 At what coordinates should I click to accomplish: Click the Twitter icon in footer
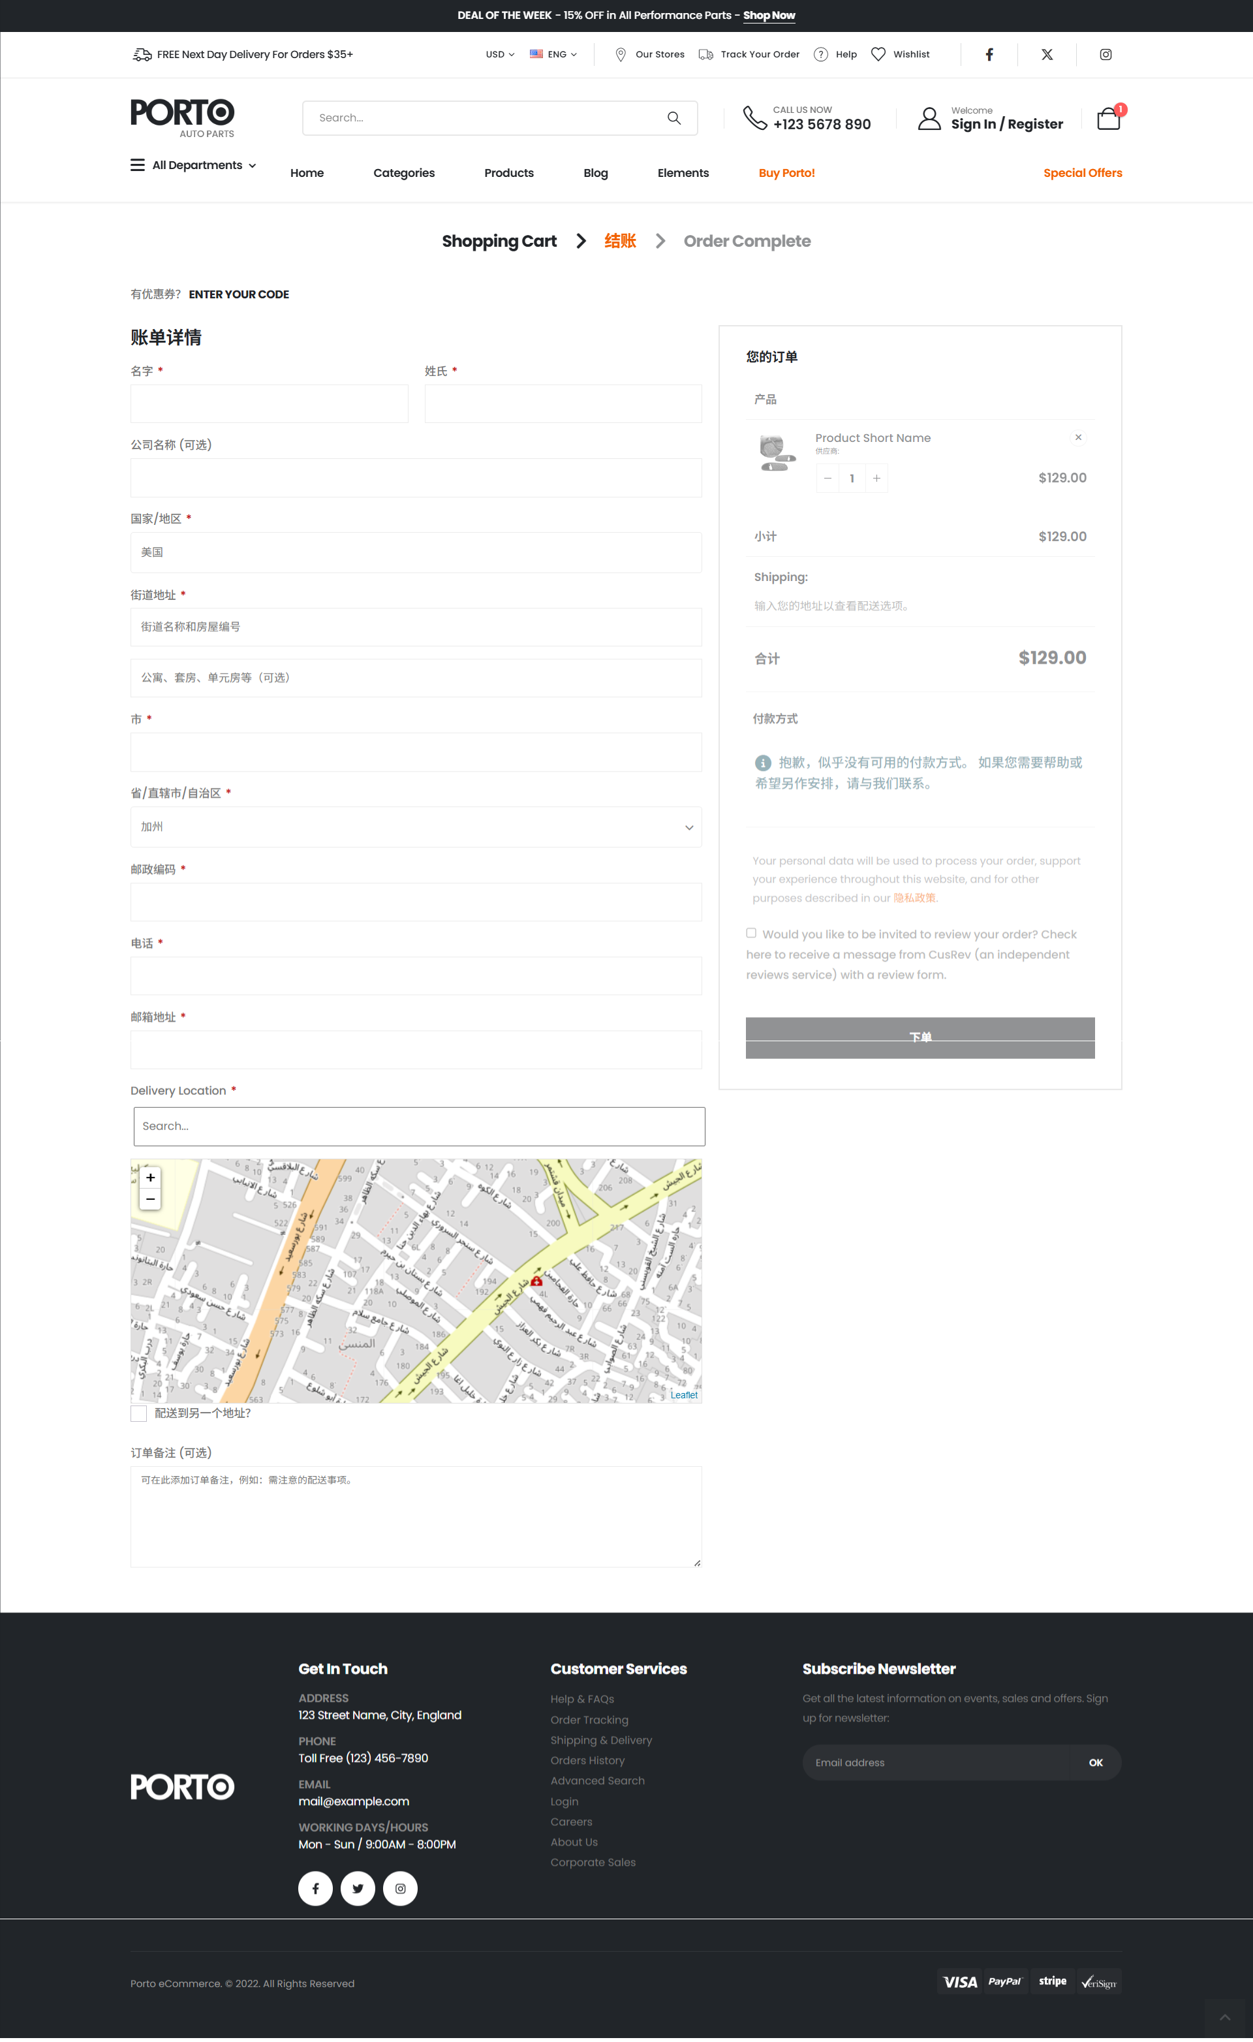[x=357, y=1888]
